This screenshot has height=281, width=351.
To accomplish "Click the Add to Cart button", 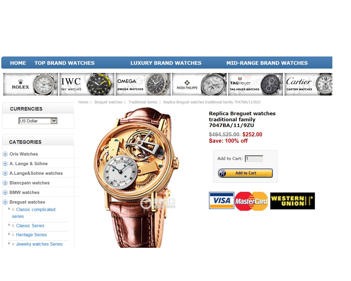I will pyautogui.click(x=245, y=173).
